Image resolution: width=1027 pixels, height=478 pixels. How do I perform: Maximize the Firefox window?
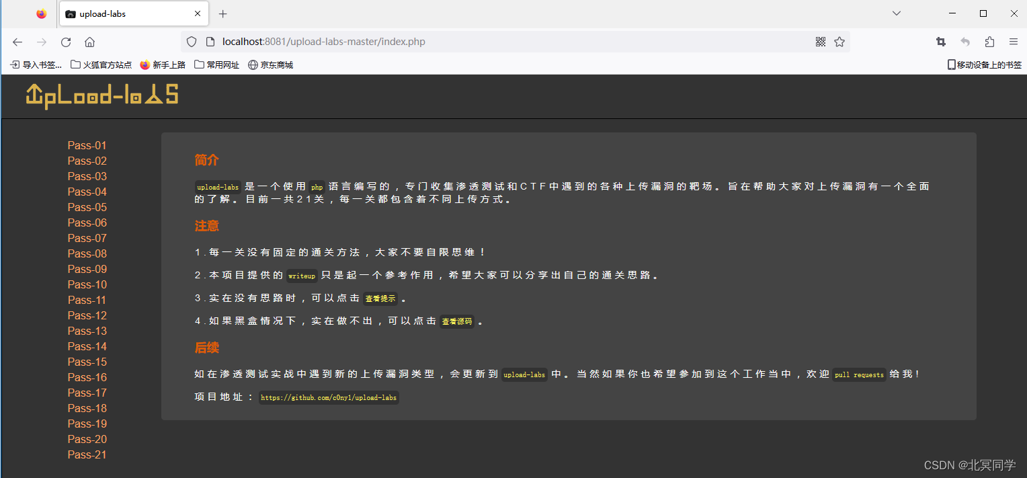[x=983, y=13]
